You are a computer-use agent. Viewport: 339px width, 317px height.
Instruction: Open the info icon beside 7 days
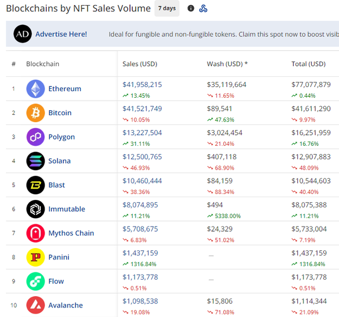point(190,8)
